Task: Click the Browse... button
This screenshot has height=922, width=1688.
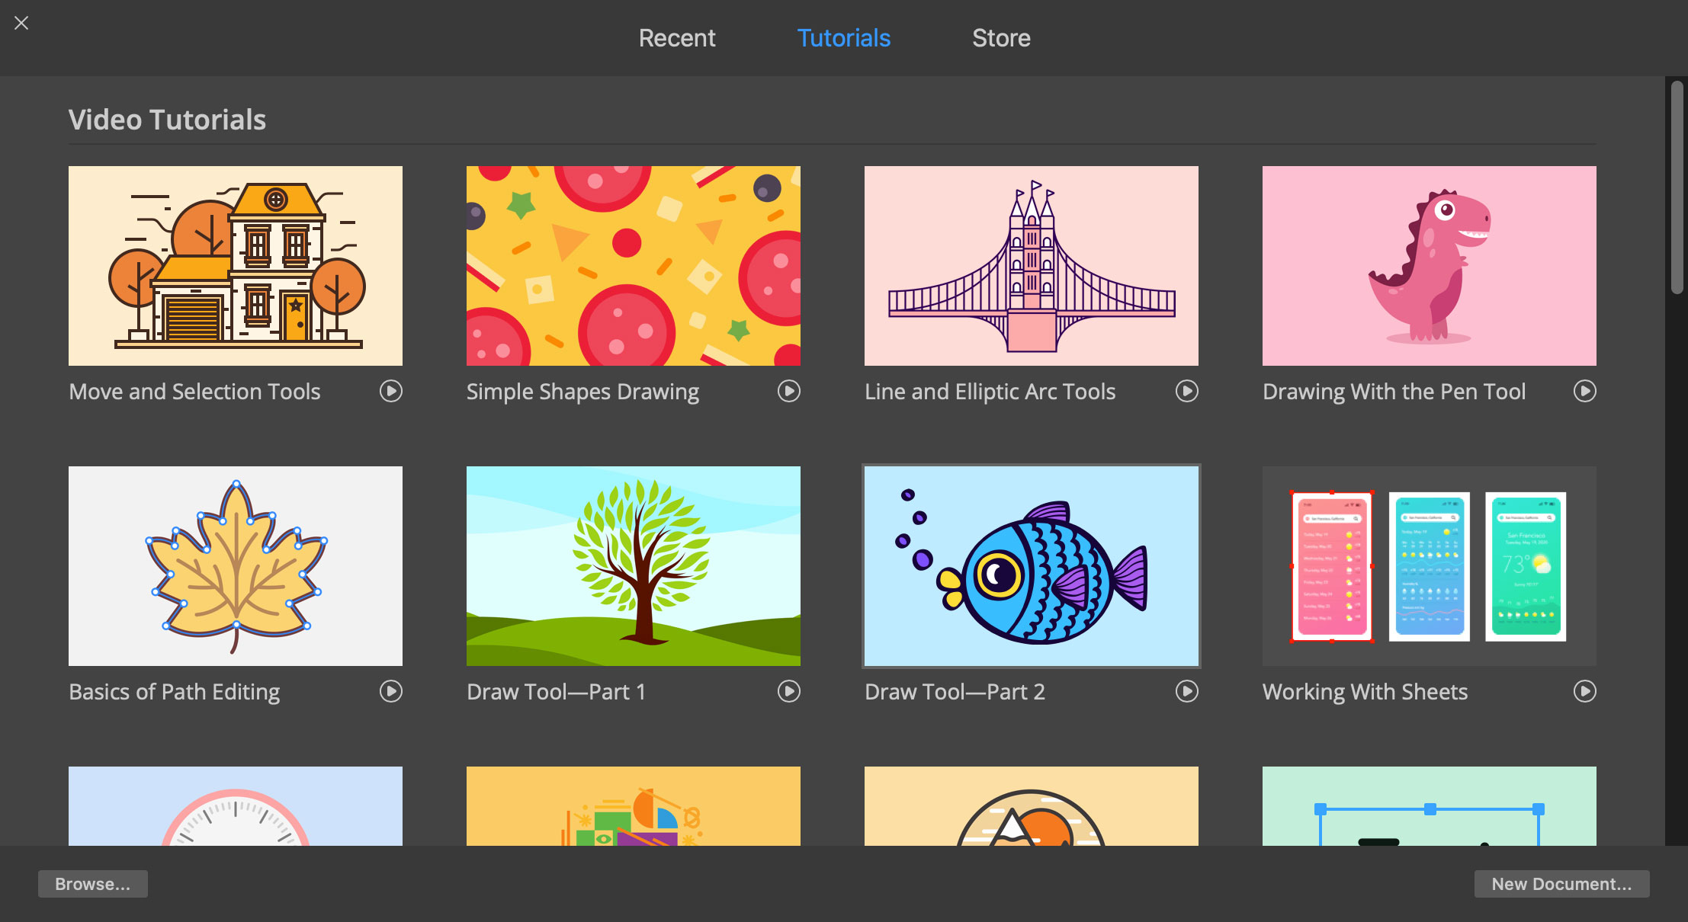Action: (x=93, y=884)
